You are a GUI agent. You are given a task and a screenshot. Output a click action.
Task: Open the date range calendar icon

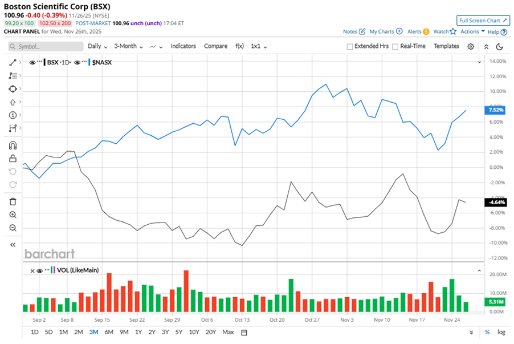click(x=244, y=333)
